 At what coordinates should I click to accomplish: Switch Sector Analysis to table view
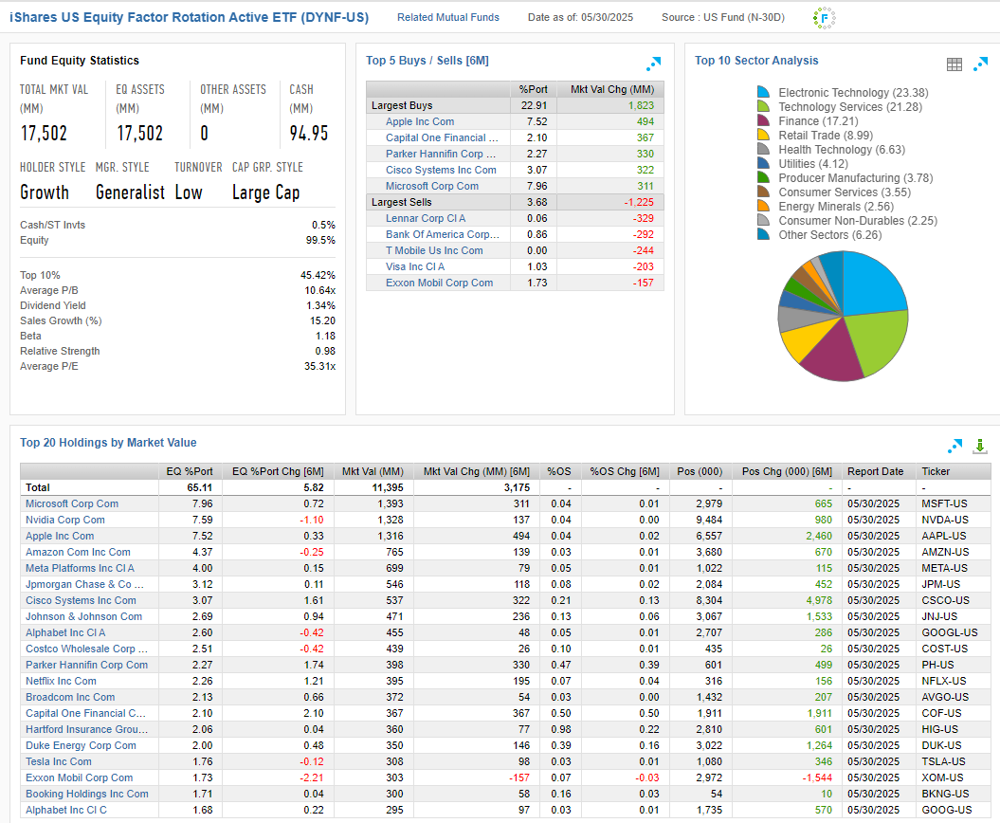coord(955,64)
